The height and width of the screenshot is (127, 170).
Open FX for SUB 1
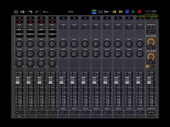(63, 18)
